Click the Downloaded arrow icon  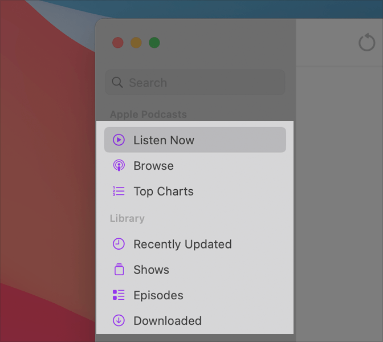pos(119,320)
